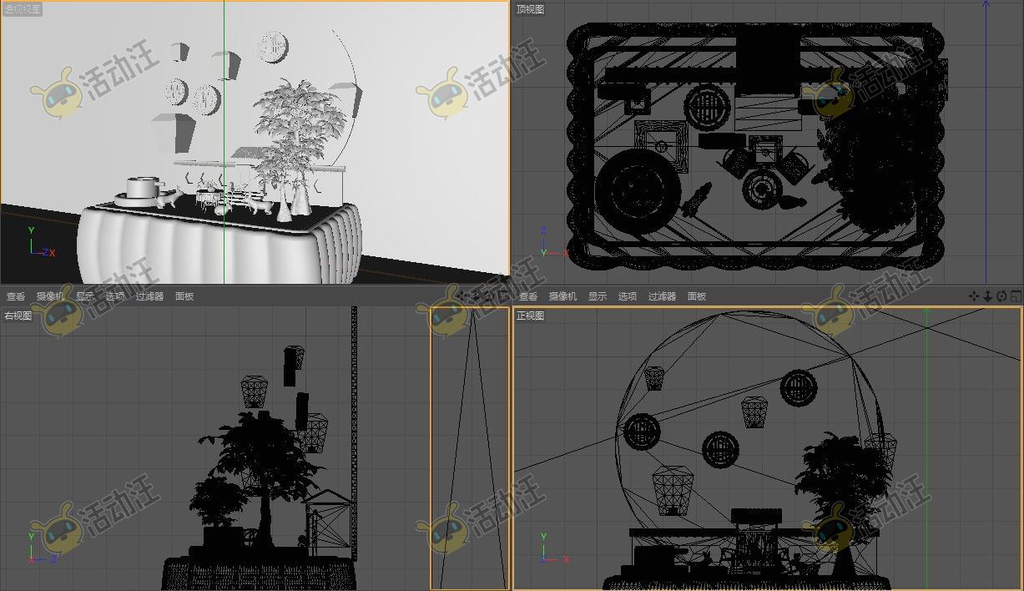Open the 面板 menu above the right view

point(184,296)
